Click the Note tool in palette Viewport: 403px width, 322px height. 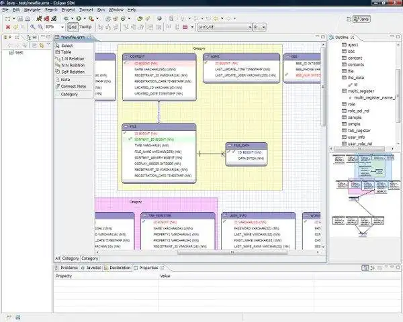point(65,80)
